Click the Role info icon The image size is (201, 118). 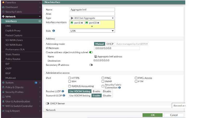coord(54,31)
